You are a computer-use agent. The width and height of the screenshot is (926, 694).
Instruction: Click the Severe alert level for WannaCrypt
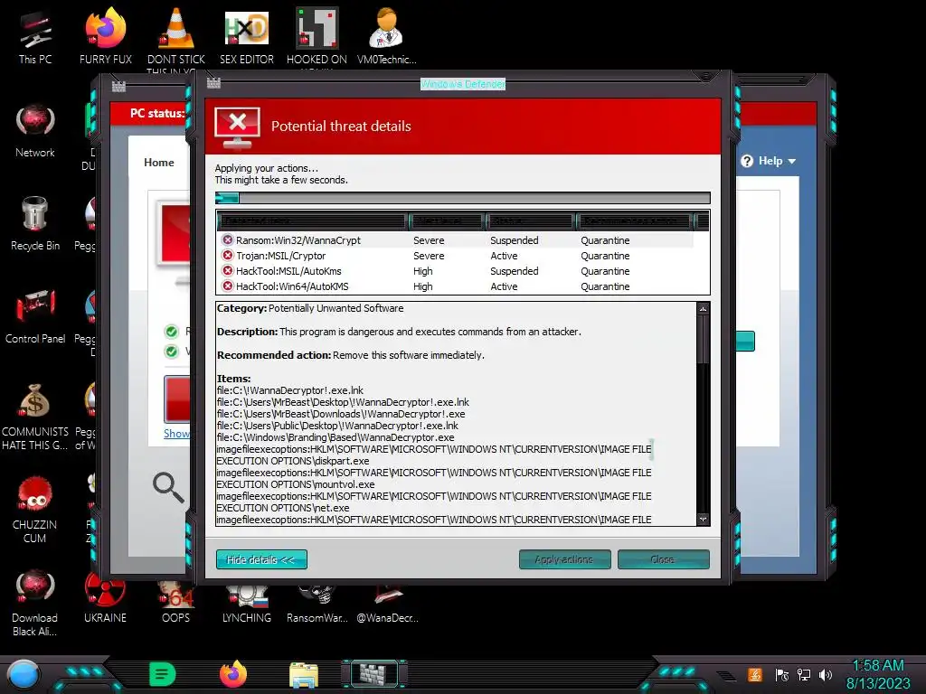(x=429, y=240)
